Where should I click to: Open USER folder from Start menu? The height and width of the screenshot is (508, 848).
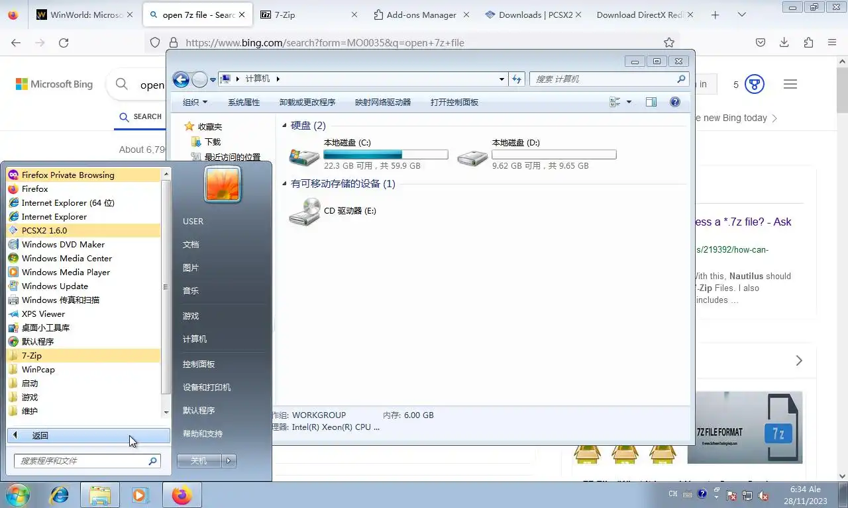tap(222, 221)
